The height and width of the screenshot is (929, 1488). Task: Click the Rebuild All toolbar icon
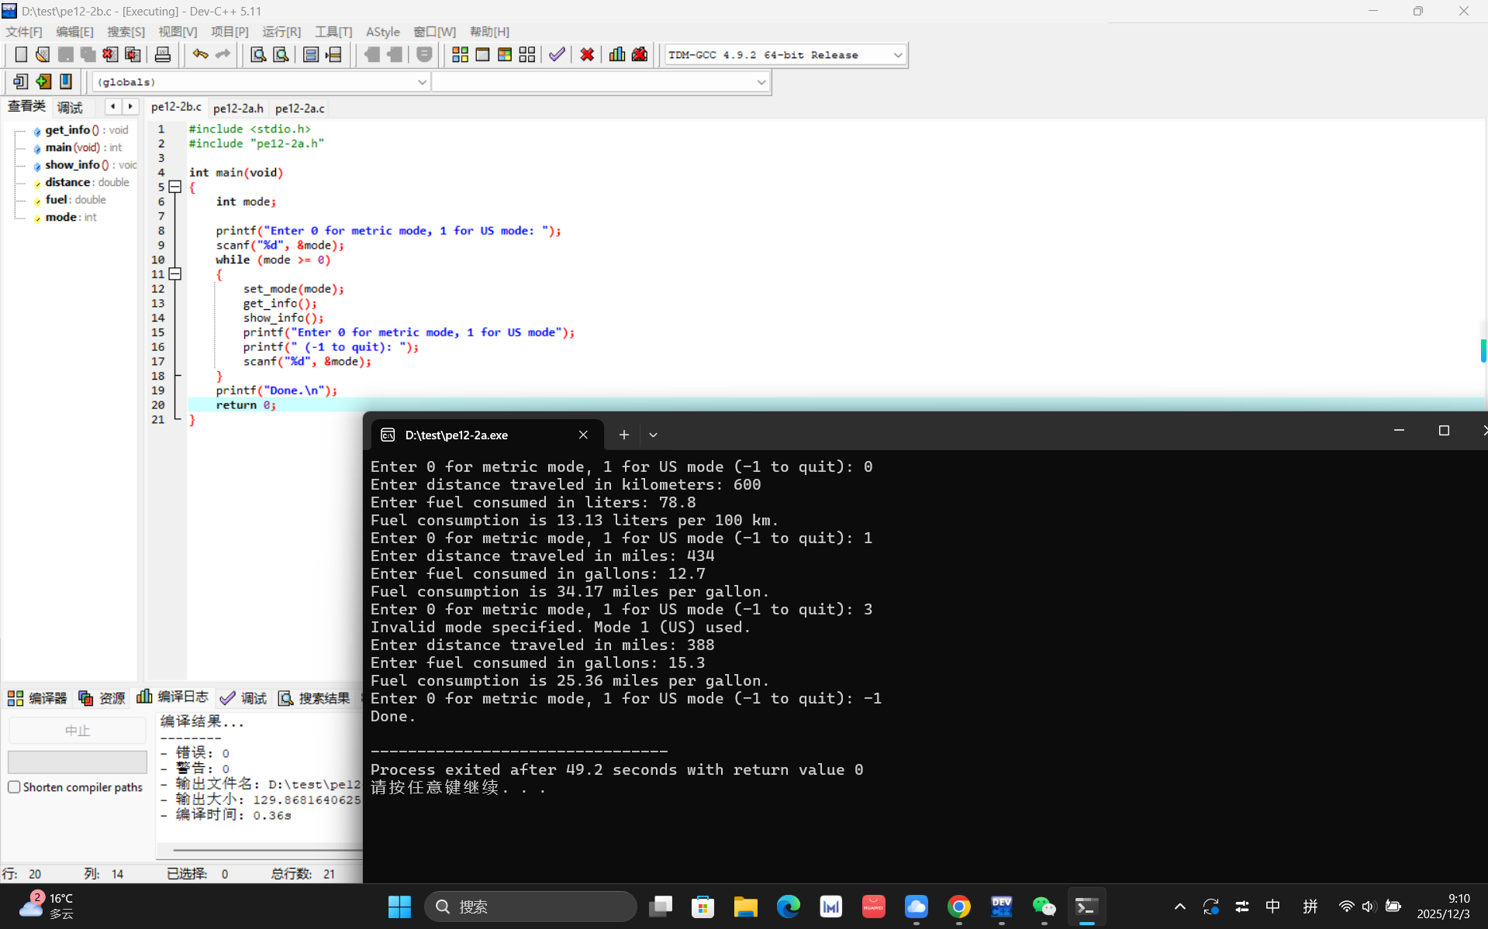[x=527, y=54]
